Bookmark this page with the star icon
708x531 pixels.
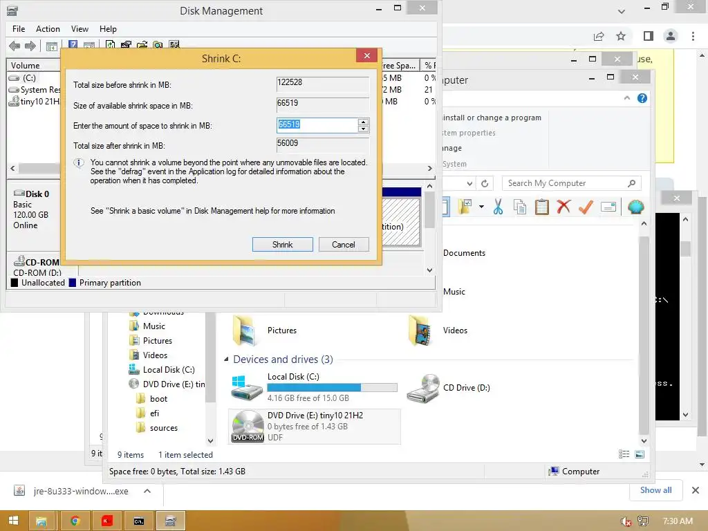pyautogui.click(x=621, y=36)
